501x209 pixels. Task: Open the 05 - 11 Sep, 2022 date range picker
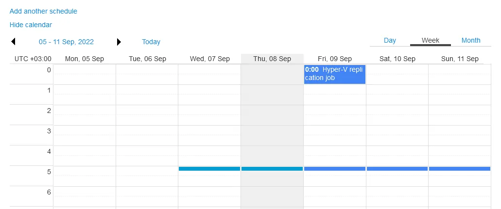click(x=66, y=42)
